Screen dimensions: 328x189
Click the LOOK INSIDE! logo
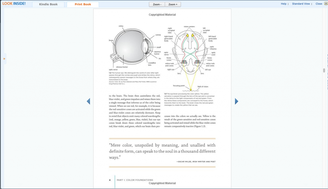pos(14,4)
